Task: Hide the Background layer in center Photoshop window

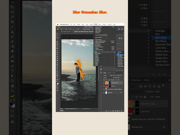Action: [104, 93]
